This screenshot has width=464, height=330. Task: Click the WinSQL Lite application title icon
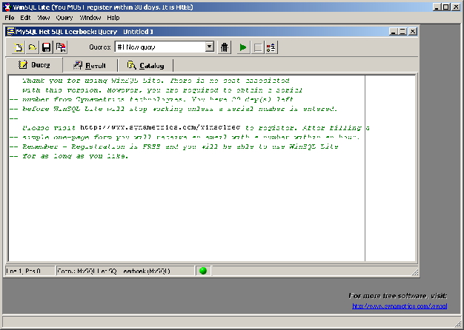[x=7, y=7]
